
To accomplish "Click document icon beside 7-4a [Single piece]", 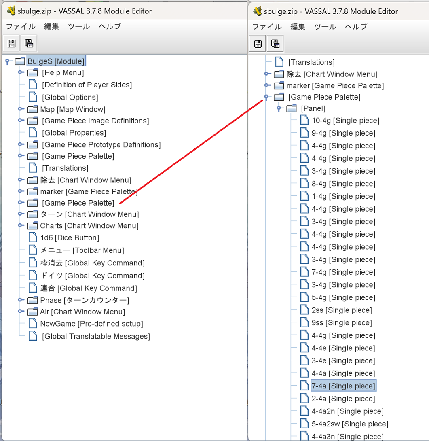I will point(304,386).
